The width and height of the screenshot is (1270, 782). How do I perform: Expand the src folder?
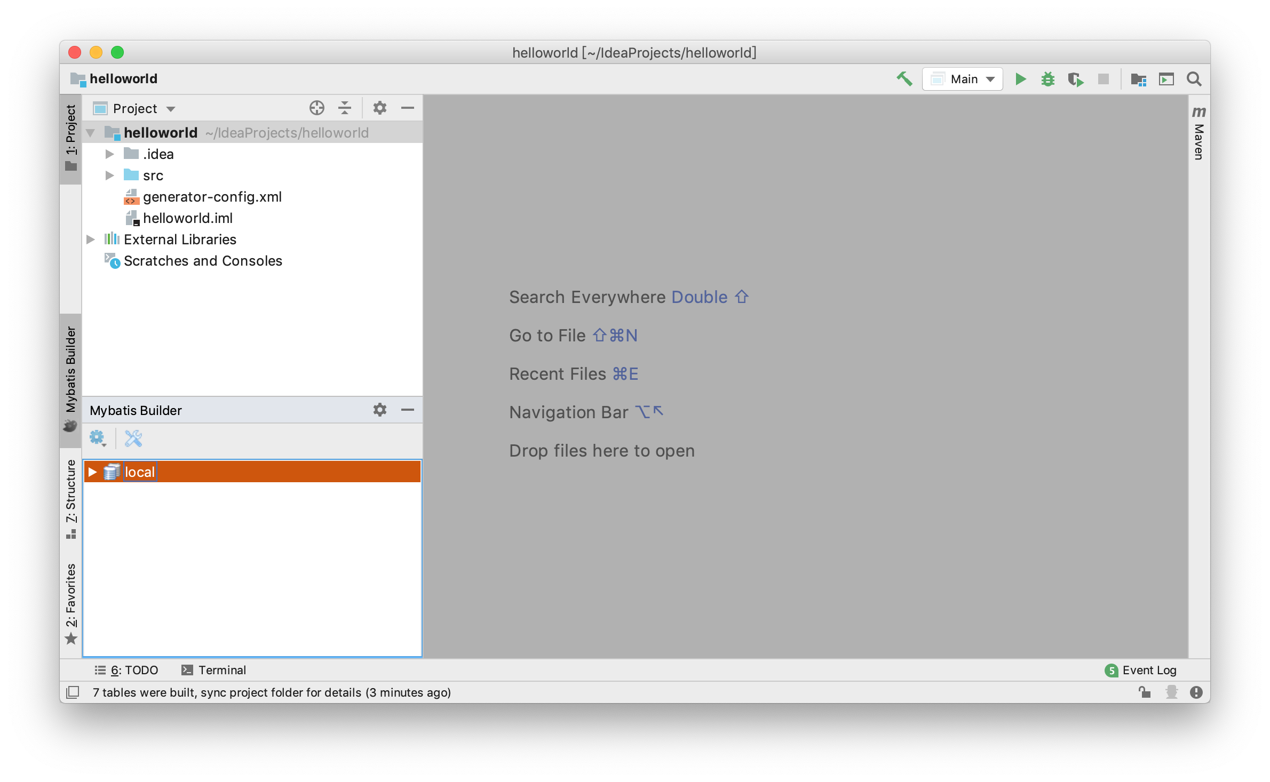coord(110,175)
